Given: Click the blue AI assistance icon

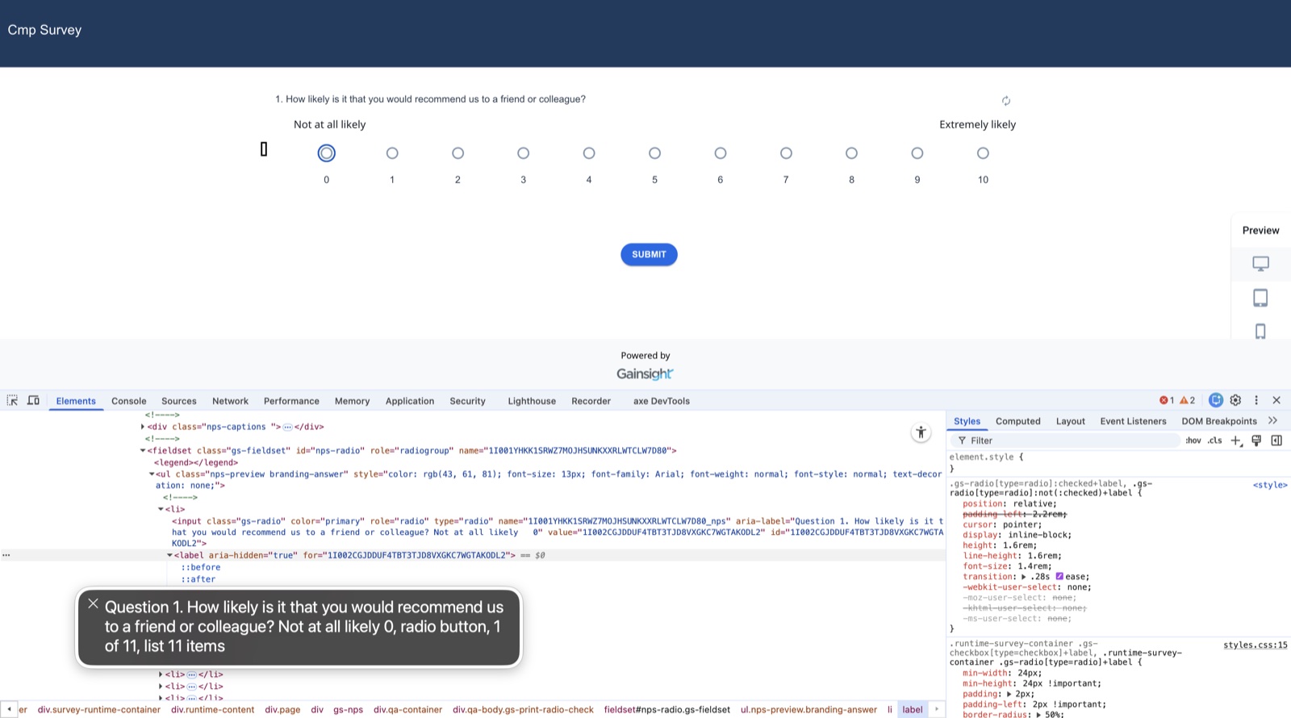Looking at the screenshot, I should (1216, 400).
